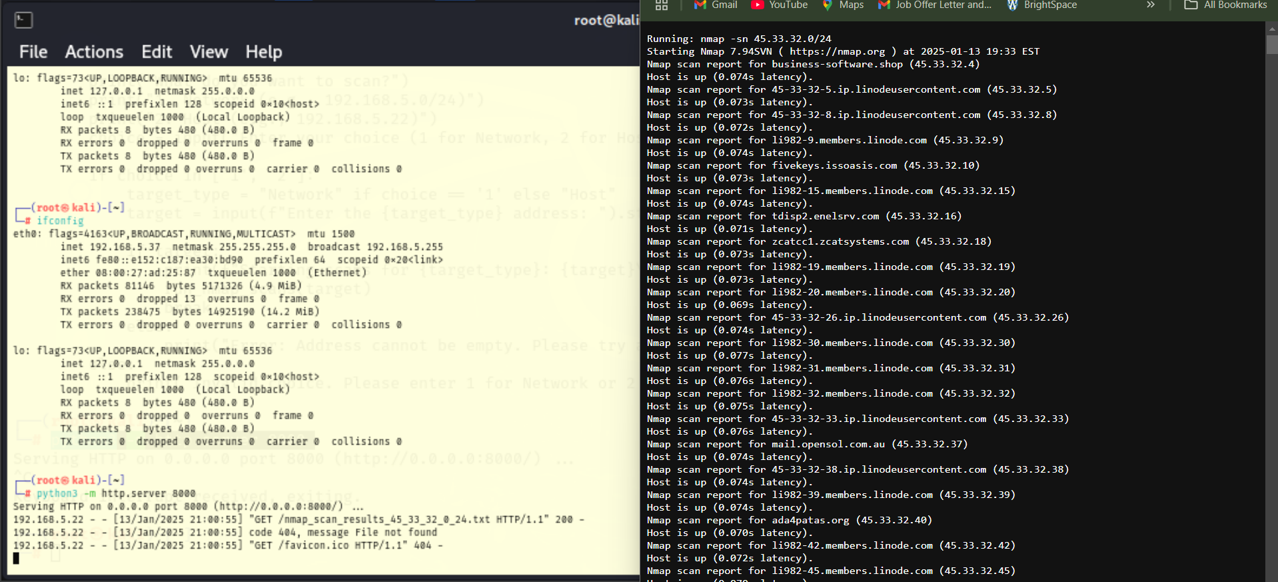Image resolution: width=1278 pixels, height=582 pixels.
Task: Click the li982-30.members.linode.com line
Action: point(831,343)
